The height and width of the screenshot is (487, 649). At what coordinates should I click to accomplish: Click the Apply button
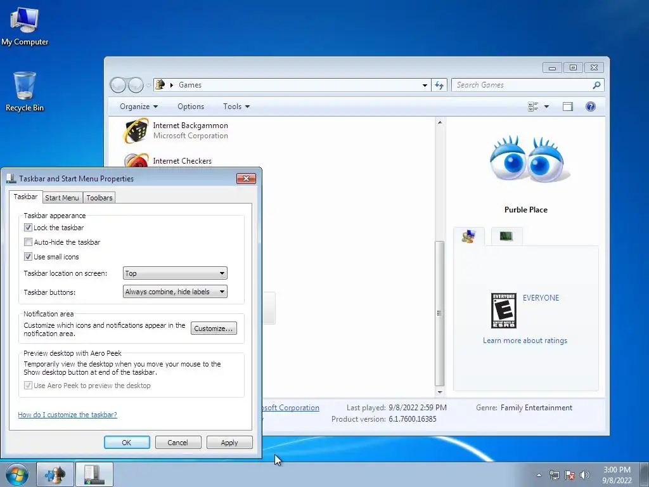(x=229, y=442)
